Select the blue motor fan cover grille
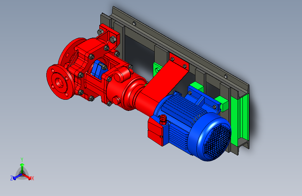This screenshot has width=302, height=196. click(x=217, y=141)
